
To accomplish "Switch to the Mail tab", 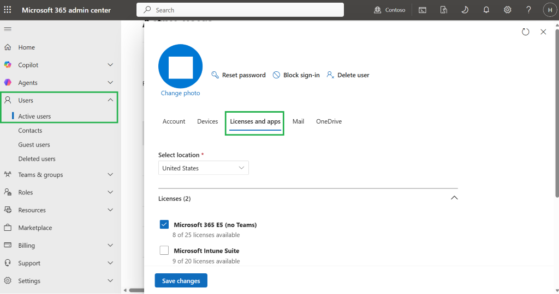I will coord(299,121).
